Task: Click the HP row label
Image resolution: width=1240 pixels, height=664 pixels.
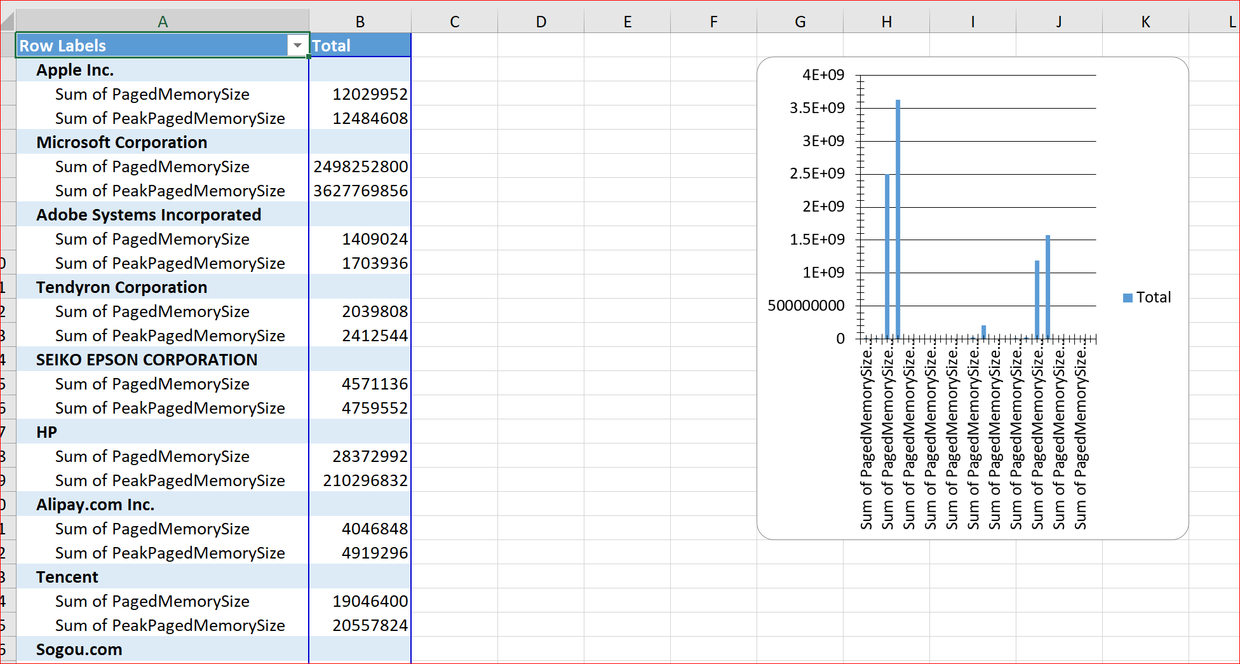Action: (x=46, y=432)
